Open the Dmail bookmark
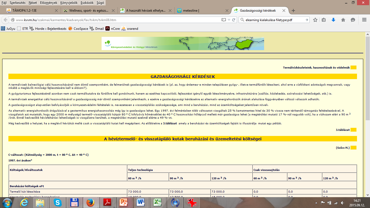This screenshot has width=370, height=208. (x=97, y=28)
